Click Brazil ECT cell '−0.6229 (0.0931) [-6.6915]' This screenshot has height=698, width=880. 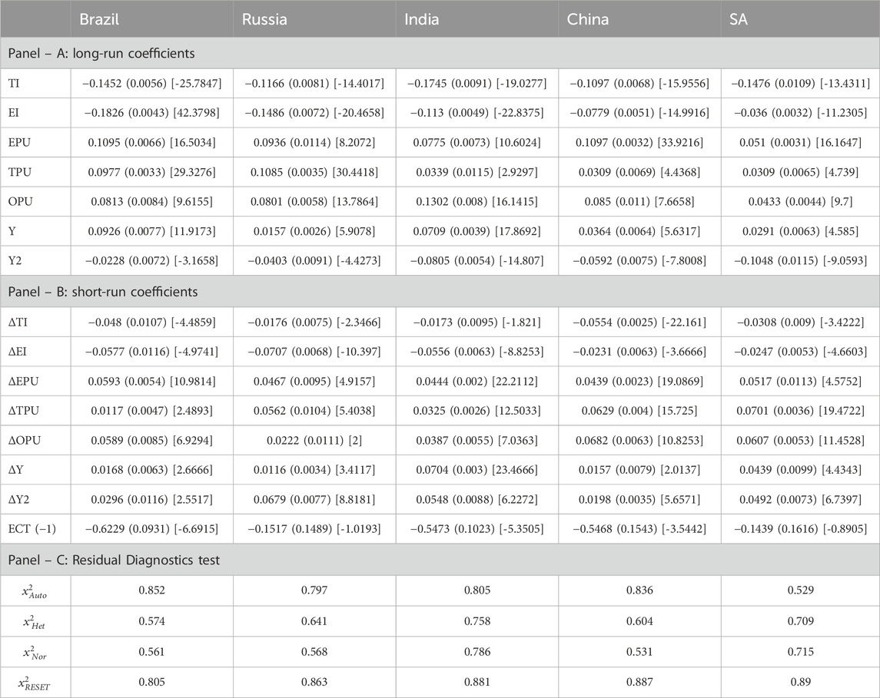click(x=151, y=529)
